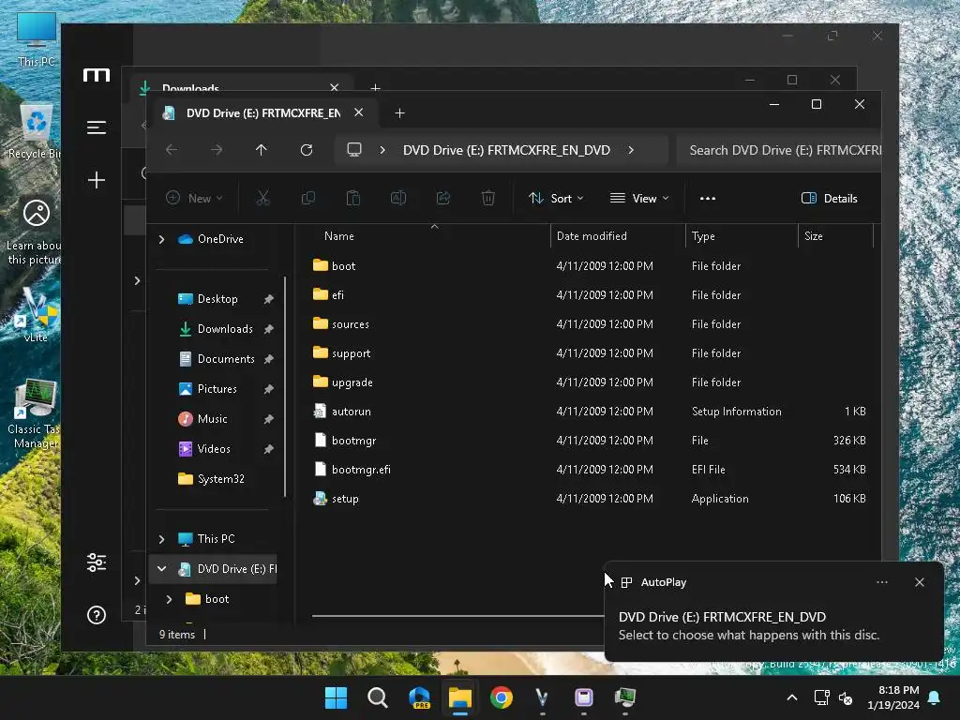
Task: Open Edge preview from taskbar
Action: tap(419, 697)
